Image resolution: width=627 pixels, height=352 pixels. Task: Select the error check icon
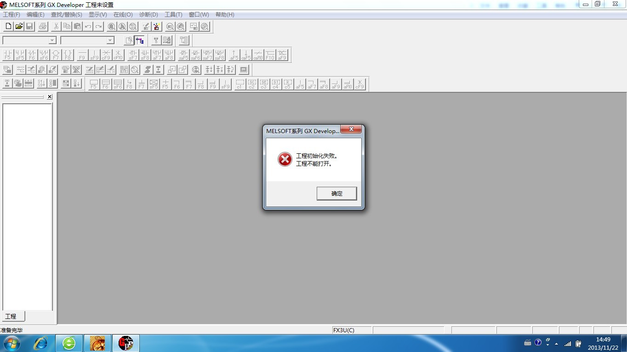pyautogui.click(x=28, y=84)
